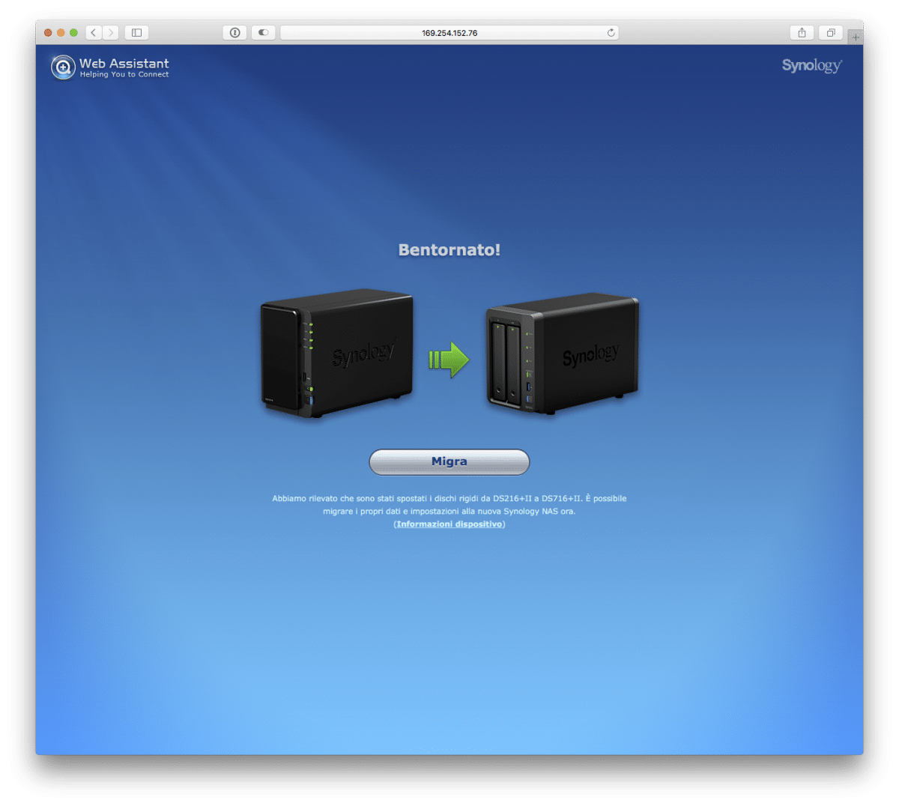Reload the page with the refresh icon
This screenshot has height=806, width=899.
(611, 33)
